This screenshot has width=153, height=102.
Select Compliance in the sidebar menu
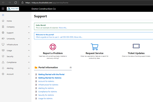coord(12,62)
